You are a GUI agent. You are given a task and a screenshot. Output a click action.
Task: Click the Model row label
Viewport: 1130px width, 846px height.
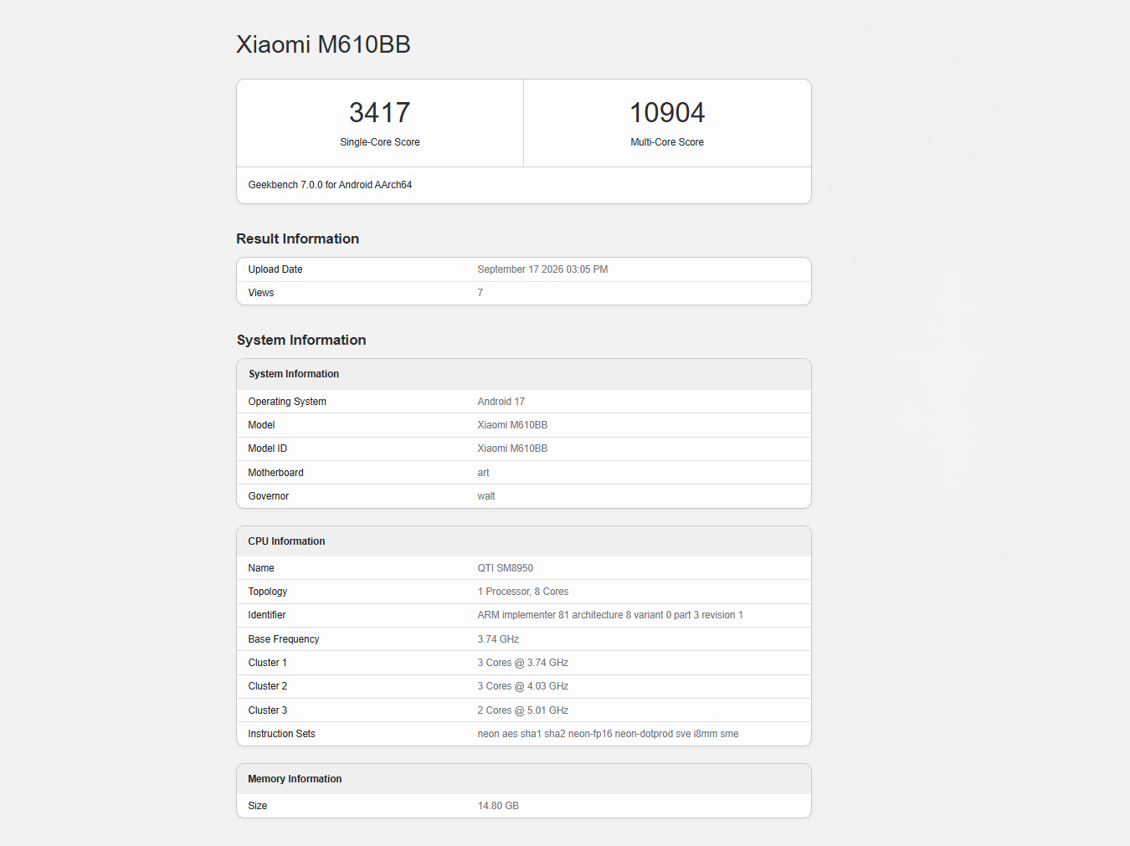[261, 425]
